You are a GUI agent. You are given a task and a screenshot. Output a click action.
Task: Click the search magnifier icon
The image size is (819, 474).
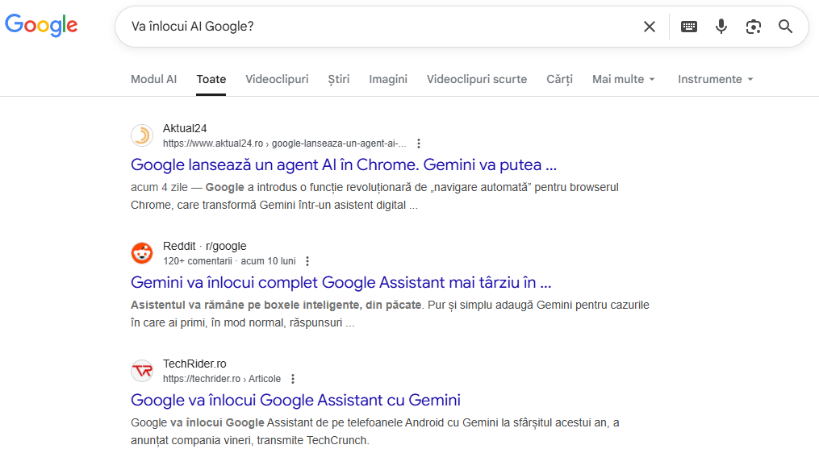pyautogui.click(x=784, y=26)
